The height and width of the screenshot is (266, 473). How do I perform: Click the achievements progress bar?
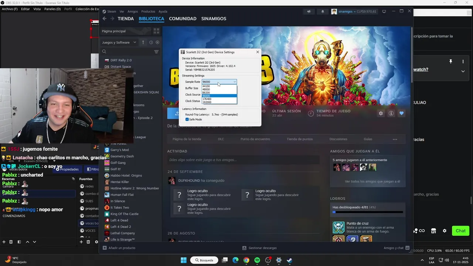point(368,212)
